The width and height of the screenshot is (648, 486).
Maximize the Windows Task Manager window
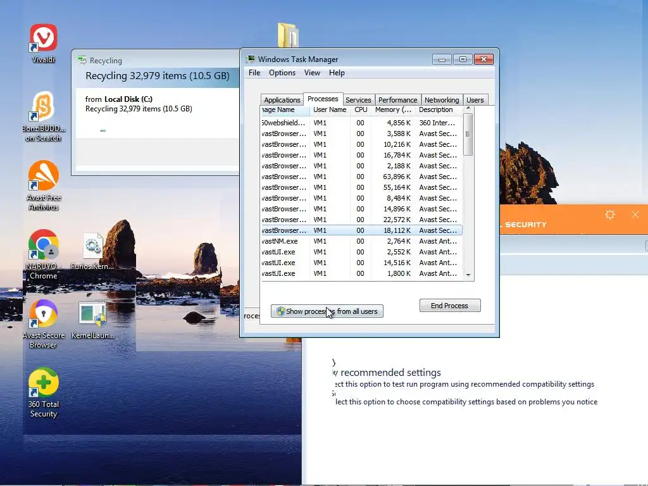pyautogui.click(x=463, y=59)
